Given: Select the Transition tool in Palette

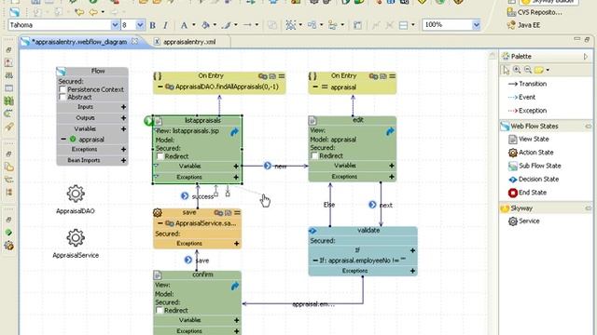Looking at the screenshot, I should 527,84.
